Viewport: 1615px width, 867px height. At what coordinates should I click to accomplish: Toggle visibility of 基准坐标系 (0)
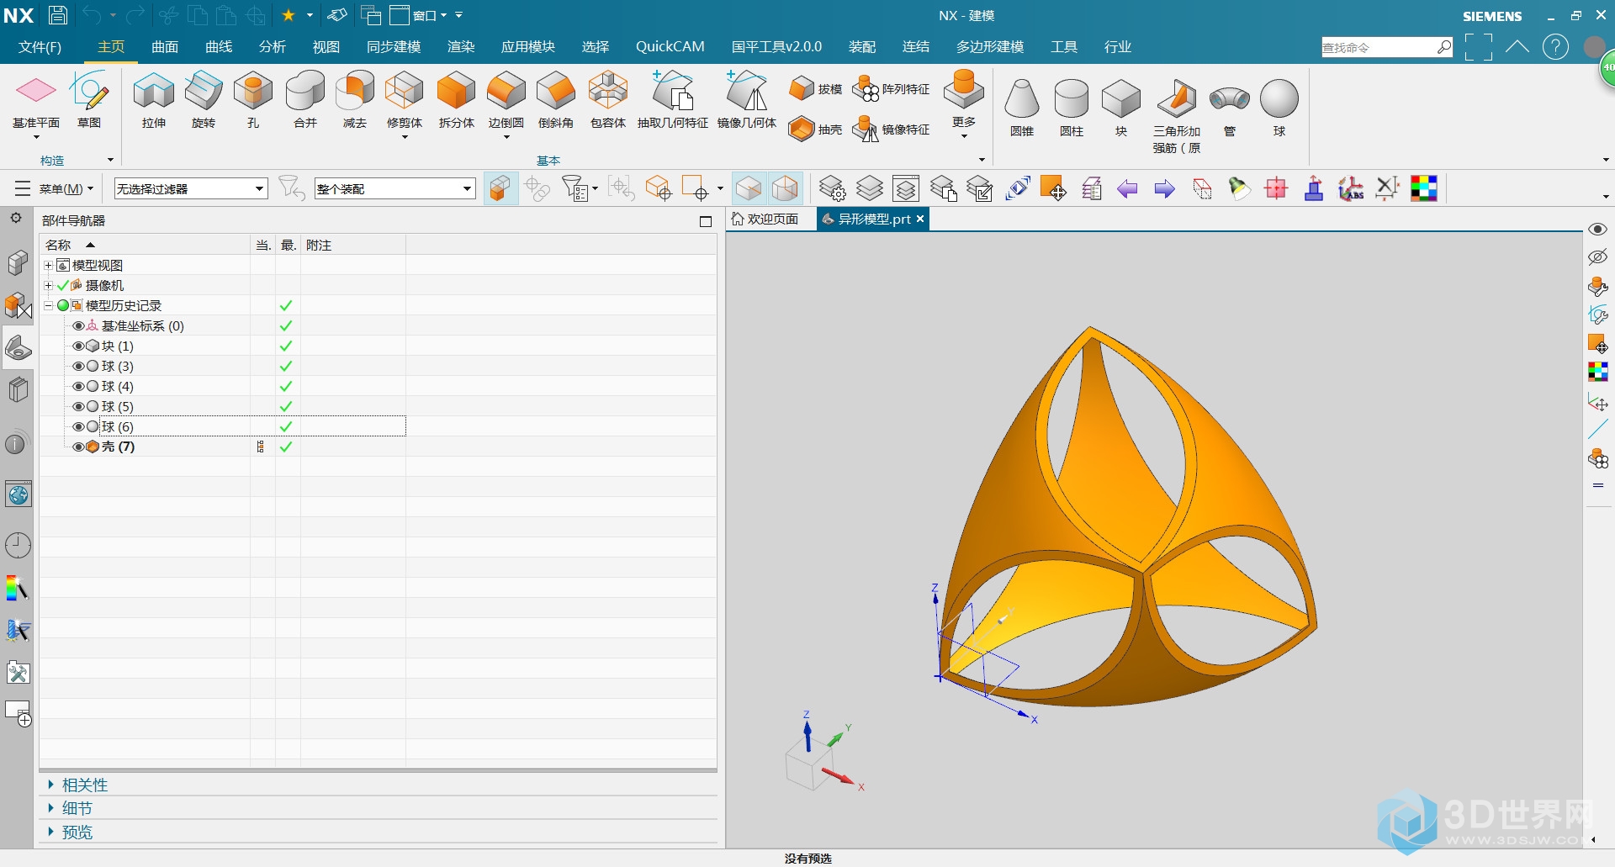[78, 325]
